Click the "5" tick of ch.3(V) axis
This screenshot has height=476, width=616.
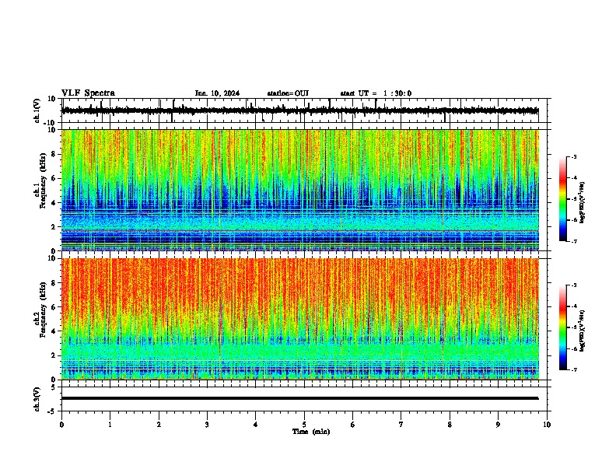54,387
